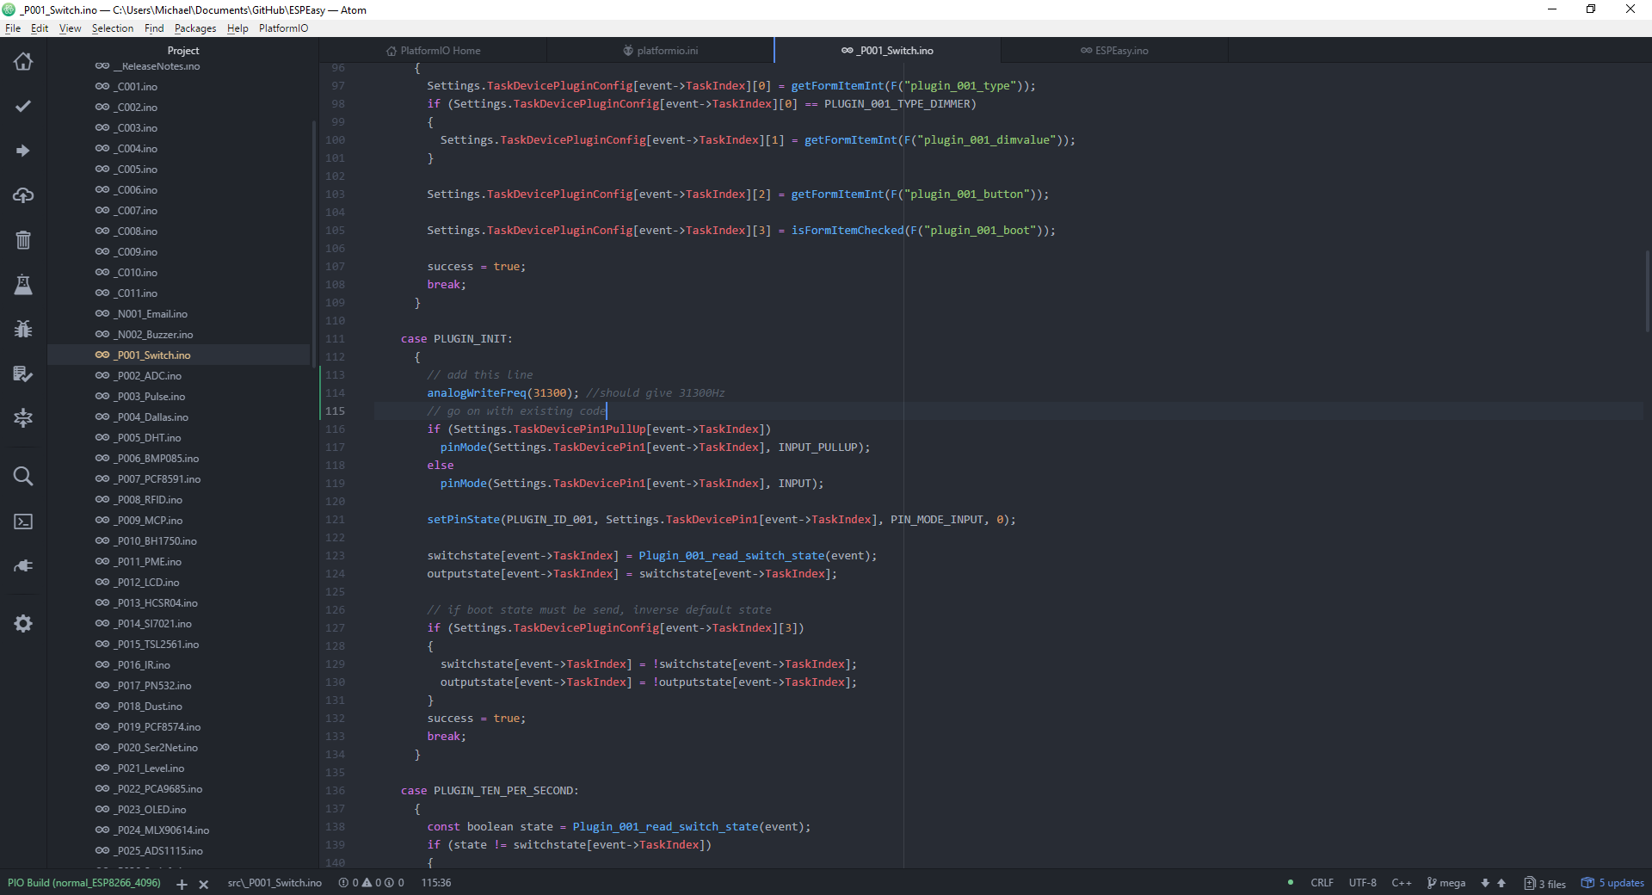Select _P001_Switch.ino in the project tree

(179, 355)
